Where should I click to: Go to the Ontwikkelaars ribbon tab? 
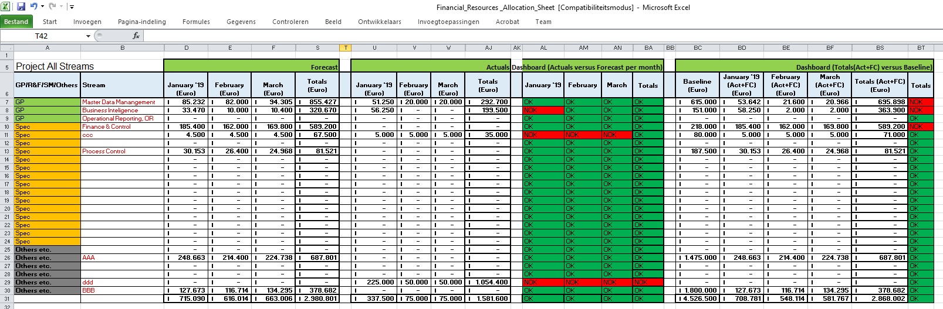click(x=379, y=22)
